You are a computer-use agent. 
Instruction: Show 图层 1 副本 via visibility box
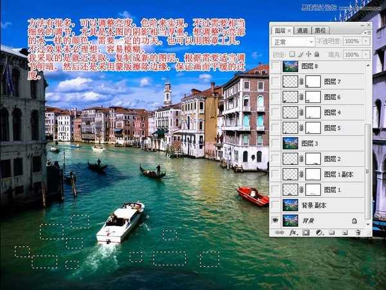(275, 175)
